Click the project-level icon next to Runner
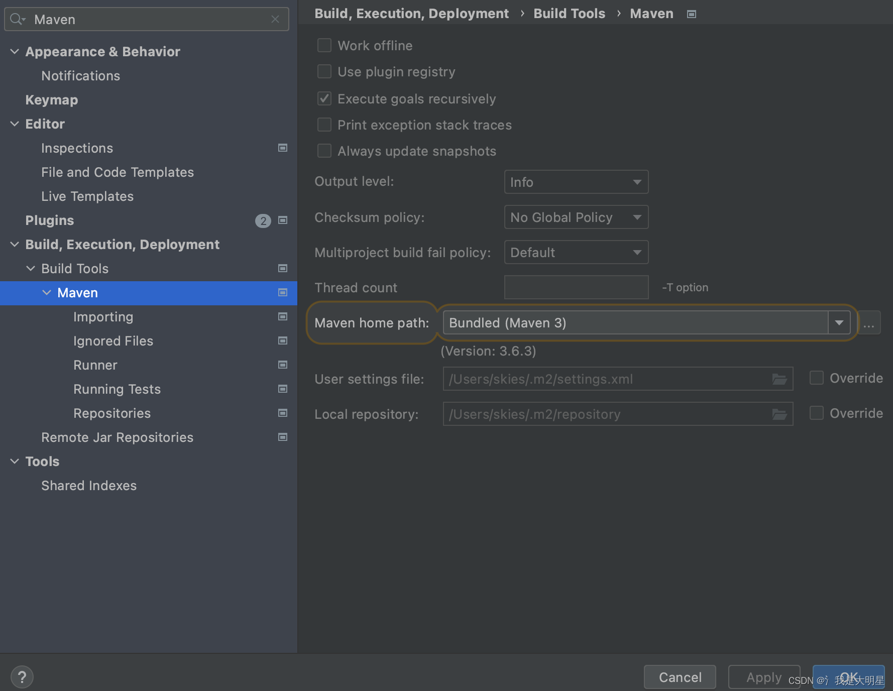 (283, 365)
